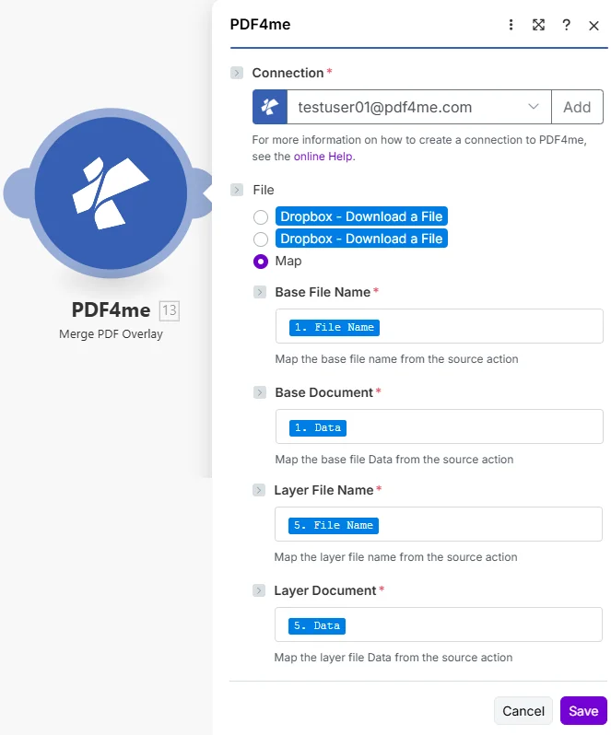Select the first Dropbox - Download a File radio
This screenshot has width=611, height=735.
pos(261,217)
